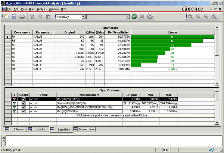Click the output message pane area
Screen dimensions: 224x153
coord(114,141)
